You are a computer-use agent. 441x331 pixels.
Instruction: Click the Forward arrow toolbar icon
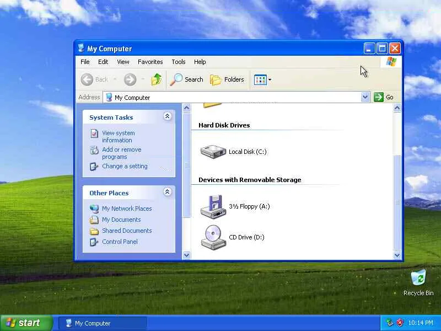130,79
